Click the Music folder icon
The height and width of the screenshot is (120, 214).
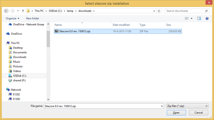tap(10, 62)
